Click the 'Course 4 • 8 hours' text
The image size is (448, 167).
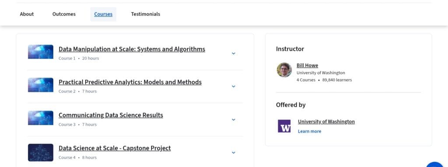pyautogui.click(x=78, y=157)
